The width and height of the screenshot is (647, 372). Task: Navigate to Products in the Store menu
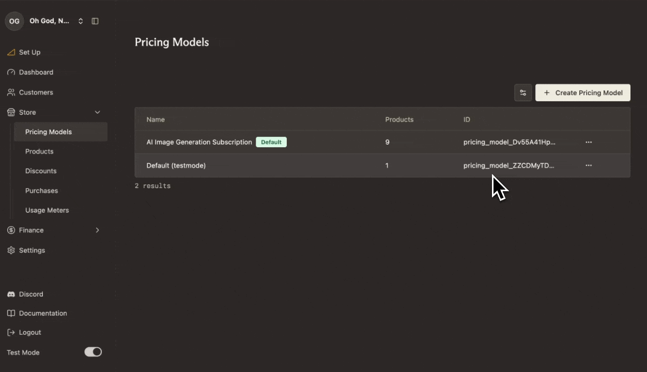[39, 151]
